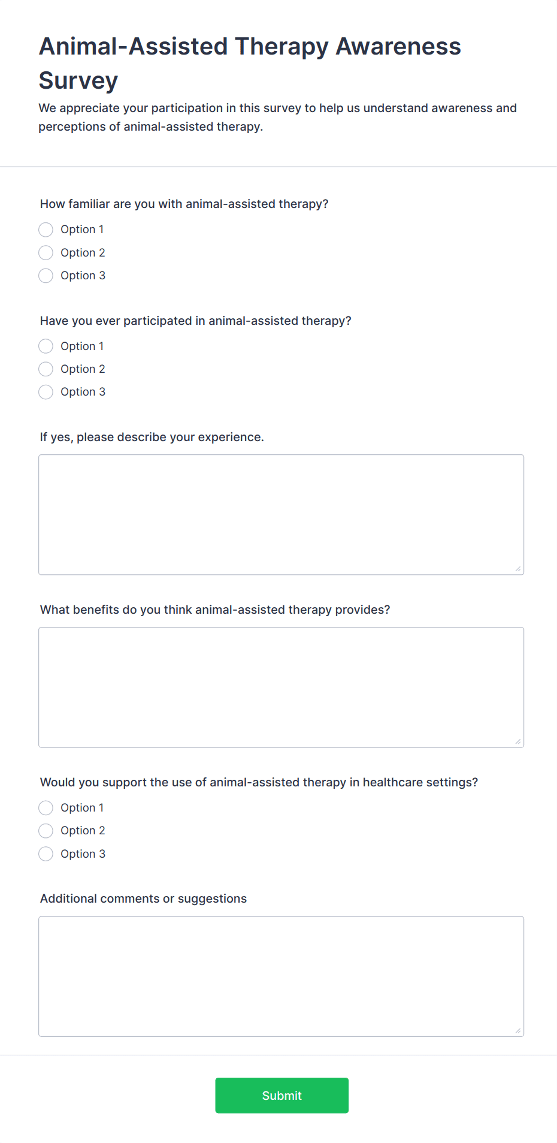Click inside the therapy benefits text area

point(280,687)
